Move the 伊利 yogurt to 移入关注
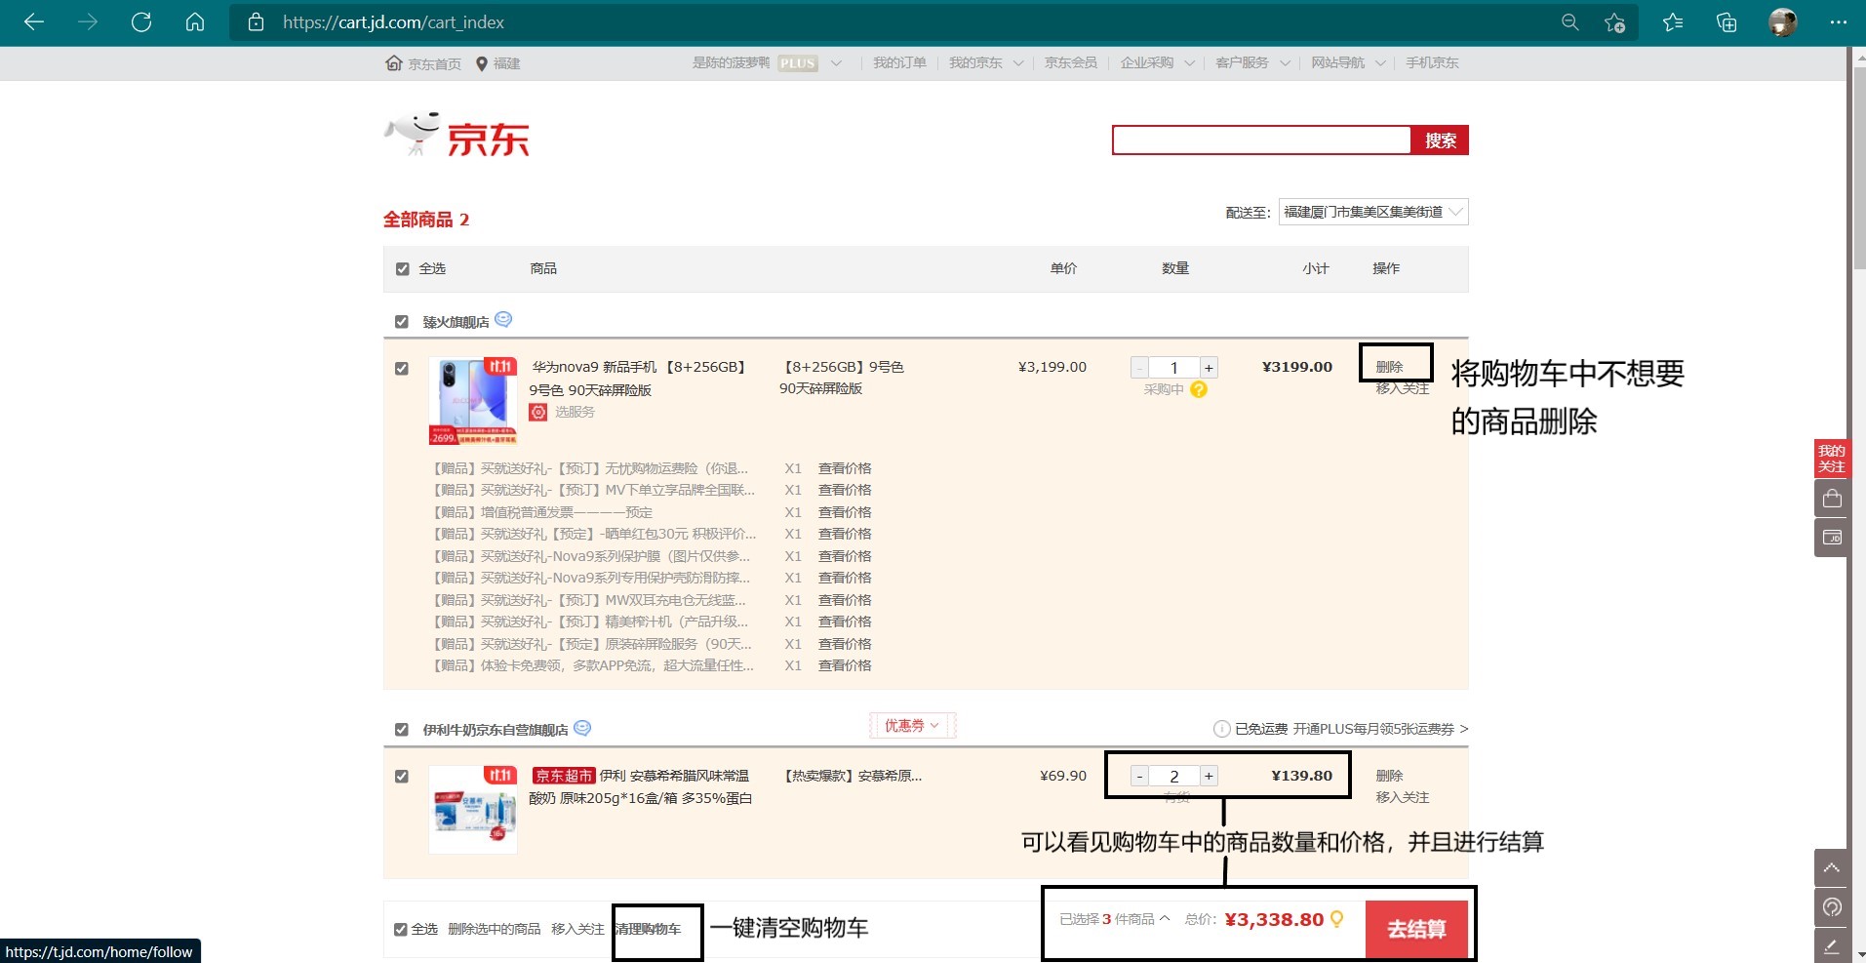The image size is (1866, 963). (x=1403, y=797)
